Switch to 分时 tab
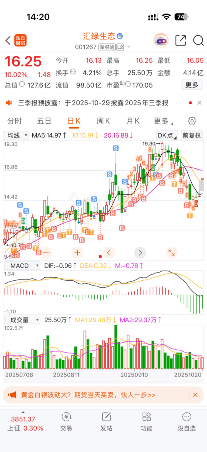 (x=15, y=121)
